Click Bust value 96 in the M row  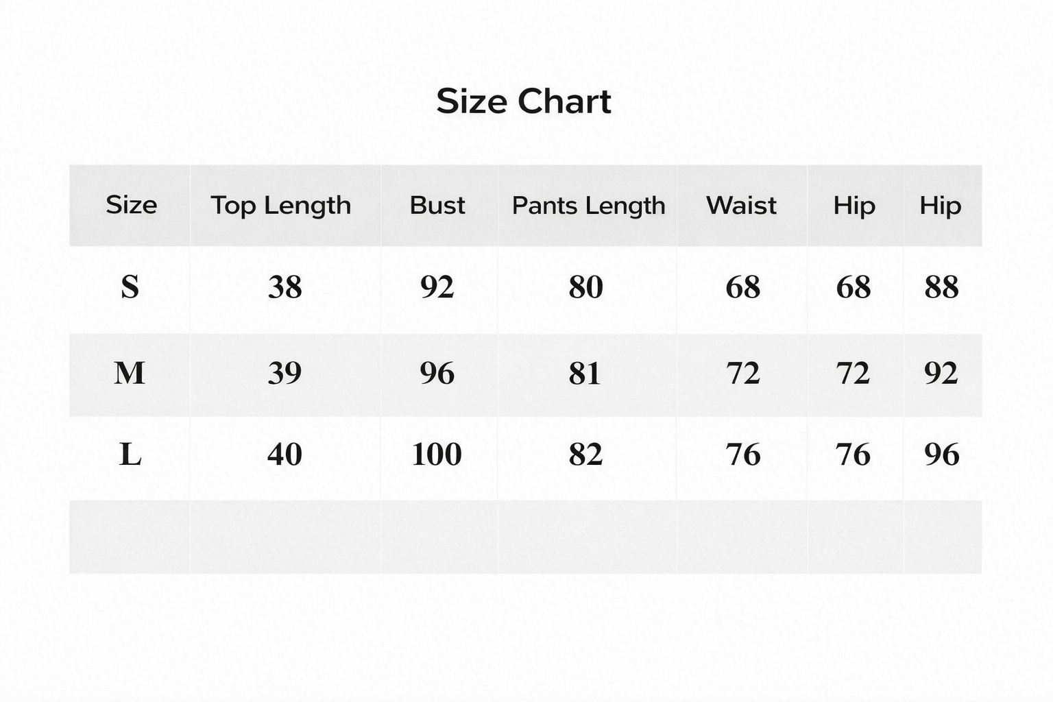pos(437,373)
